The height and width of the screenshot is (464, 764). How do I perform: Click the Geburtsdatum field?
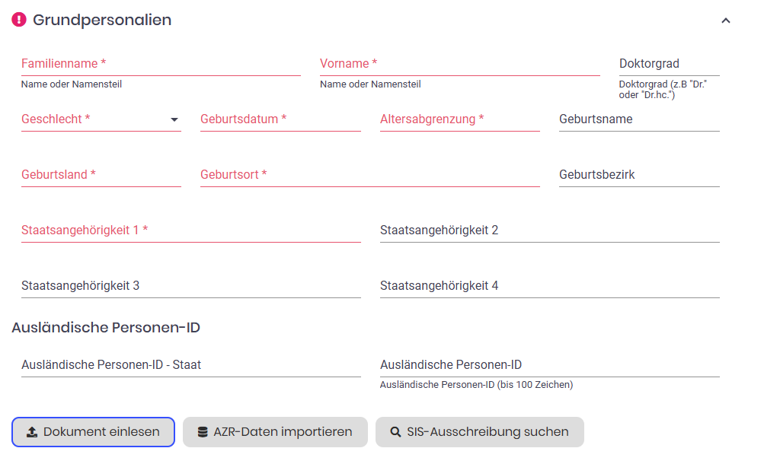point(280,119)
